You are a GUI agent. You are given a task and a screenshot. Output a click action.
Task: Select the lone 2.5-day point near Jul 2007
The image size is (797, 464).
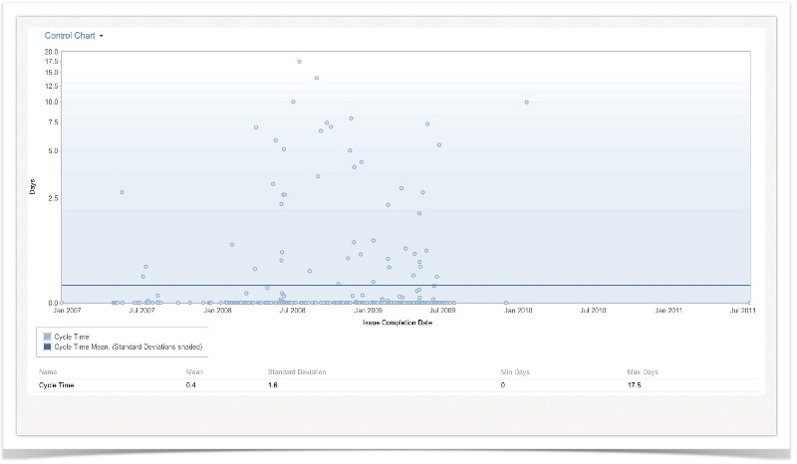coord(122,192)
